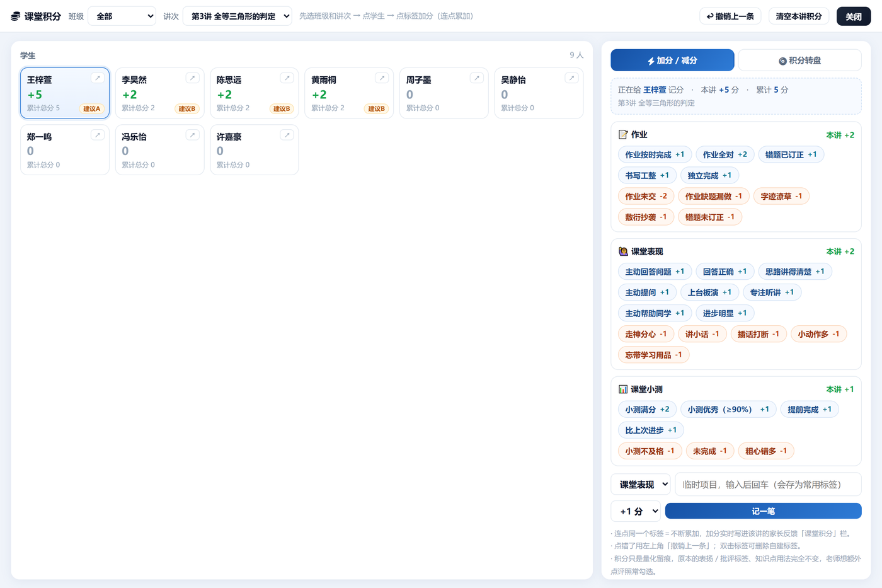Click 建议A badge on 王梓萱 card
882x588 pixels.
92,108
